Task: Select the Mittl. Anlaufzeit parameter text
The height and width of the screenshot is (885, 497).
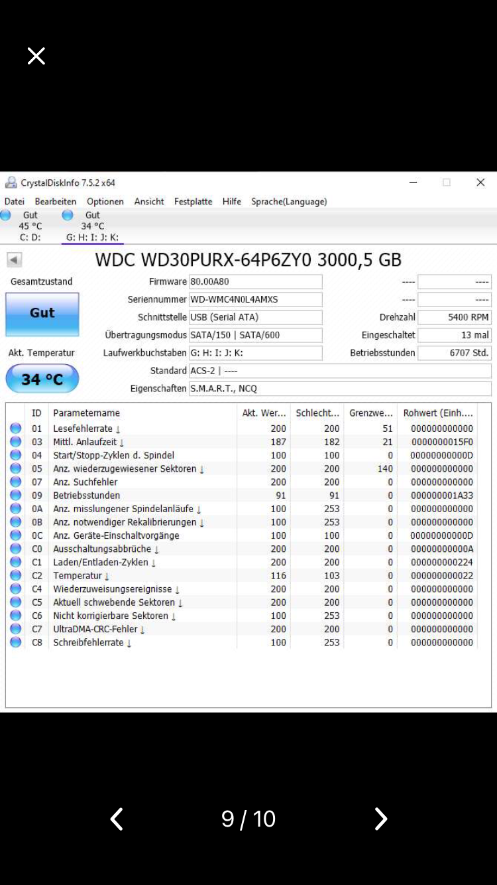Action: click(x=89, y=442)
